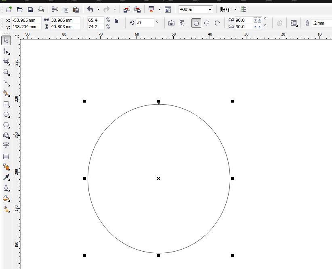Increase the starting angle with its up arrow
Image resolution: width=332 pixels, height=269 pixels.
pyautogui.click(x=259, y=20)
